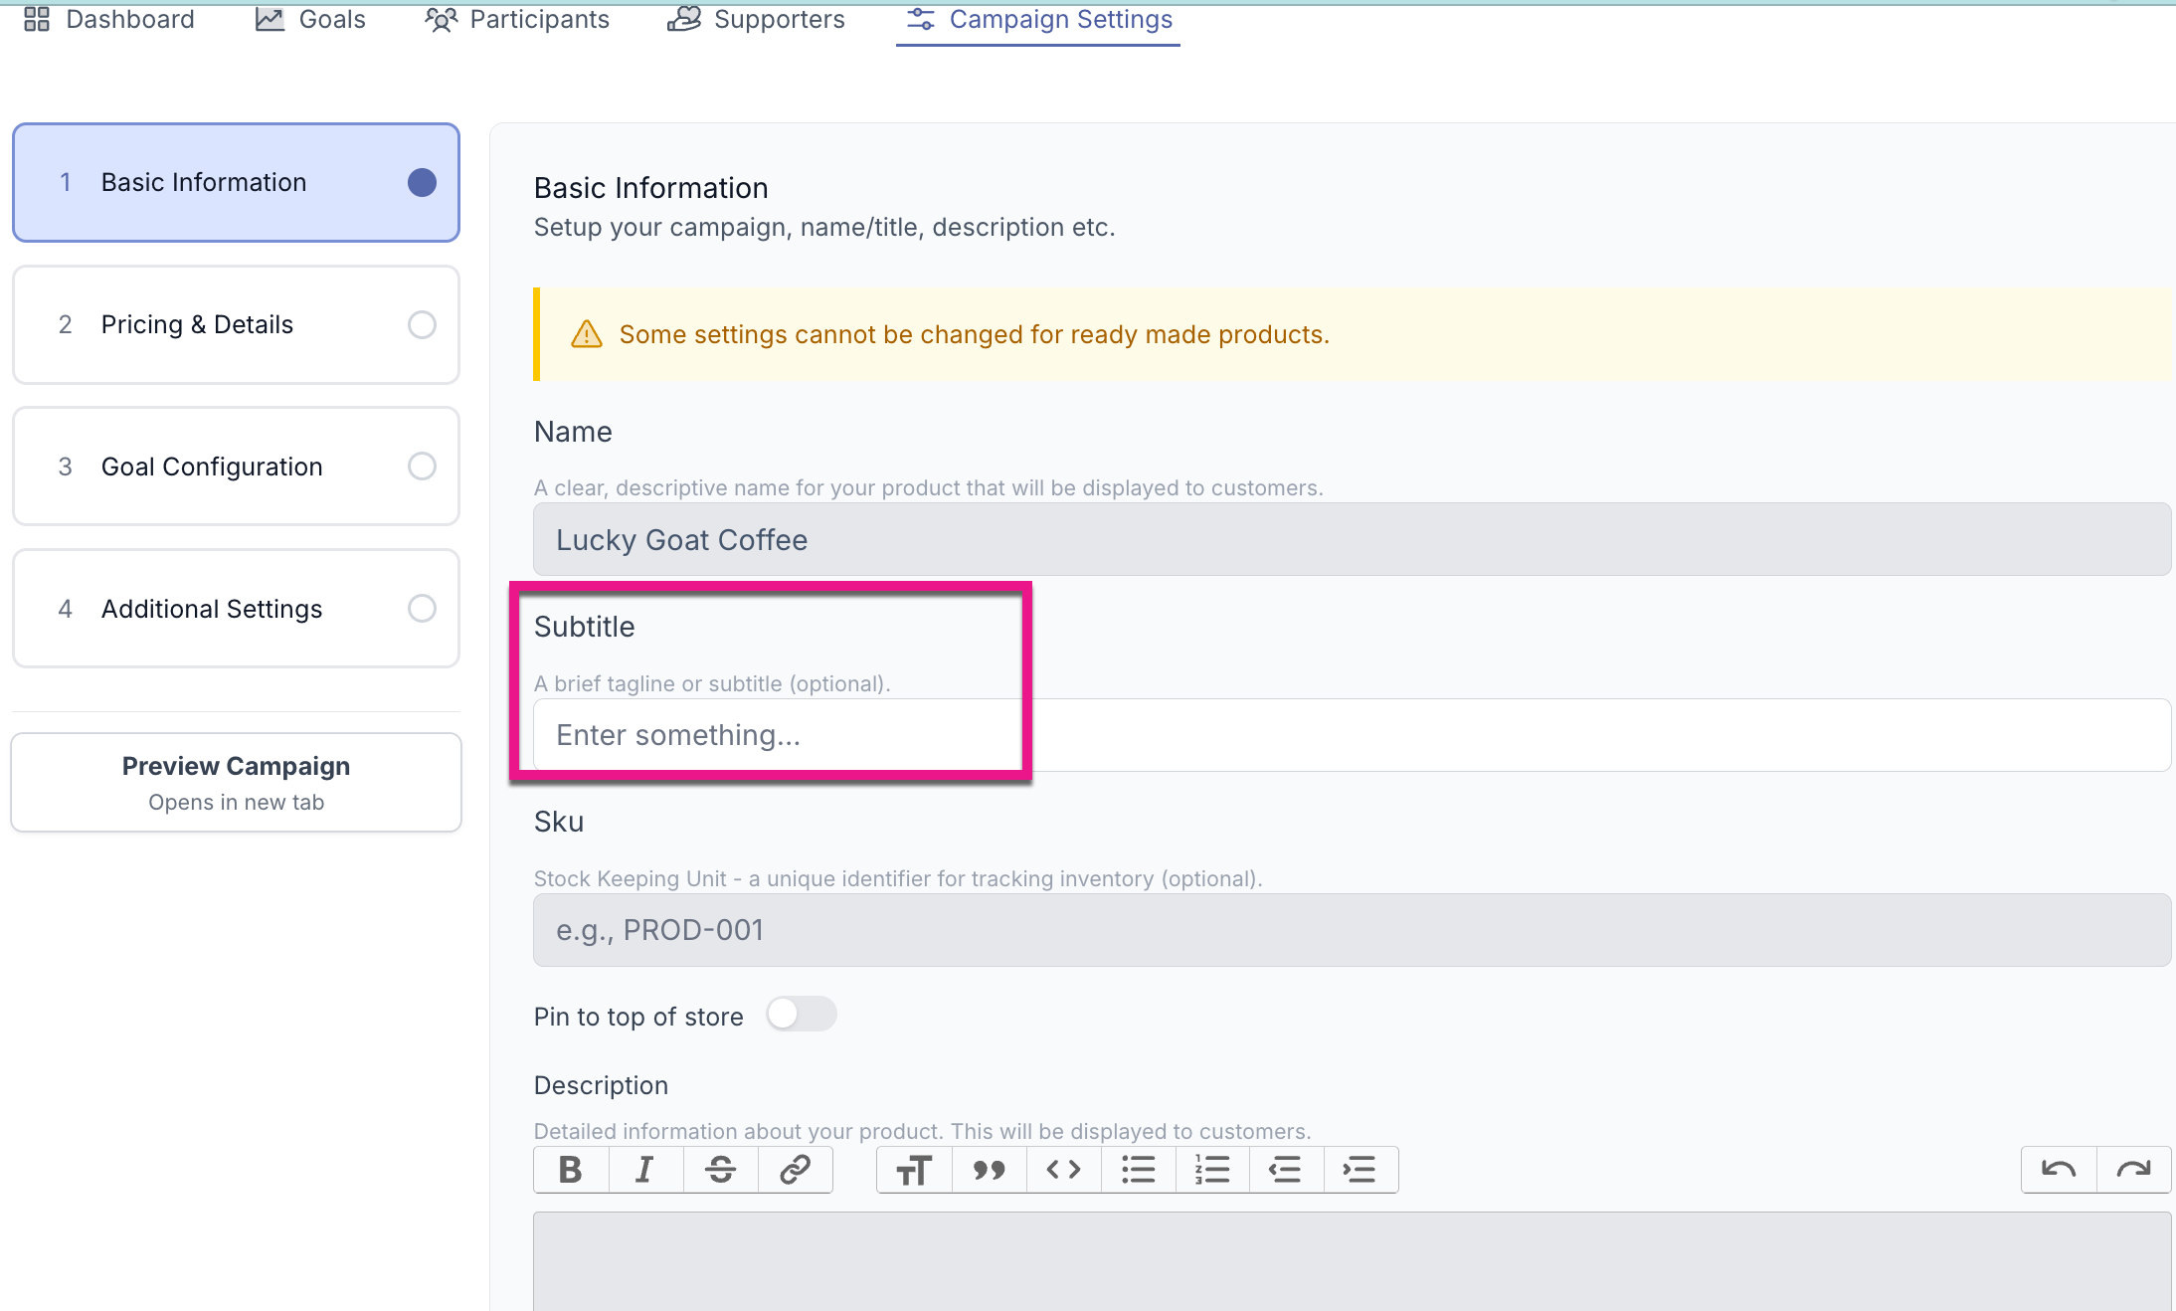Image resolution: width=2176 pixels, height=1311 pixels.
Task: Go to the Dashboard tab
Action: (109, 20)
